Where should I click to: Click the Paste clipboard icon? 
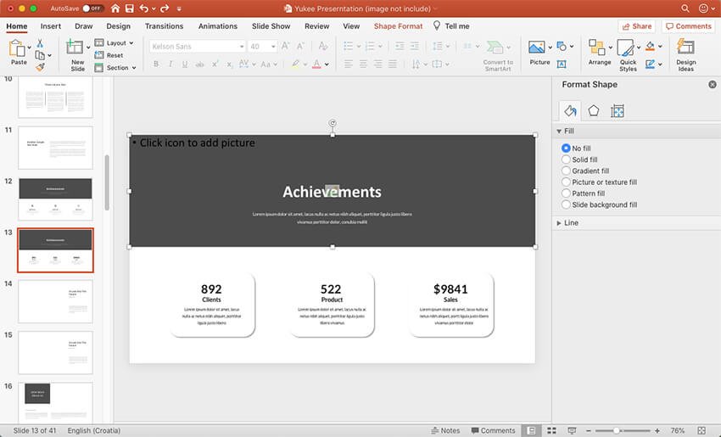pos(18,48)
